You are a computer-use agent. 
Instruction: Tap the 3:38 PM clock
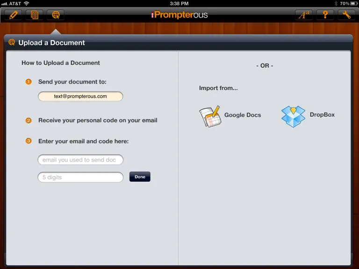point(179,3)
